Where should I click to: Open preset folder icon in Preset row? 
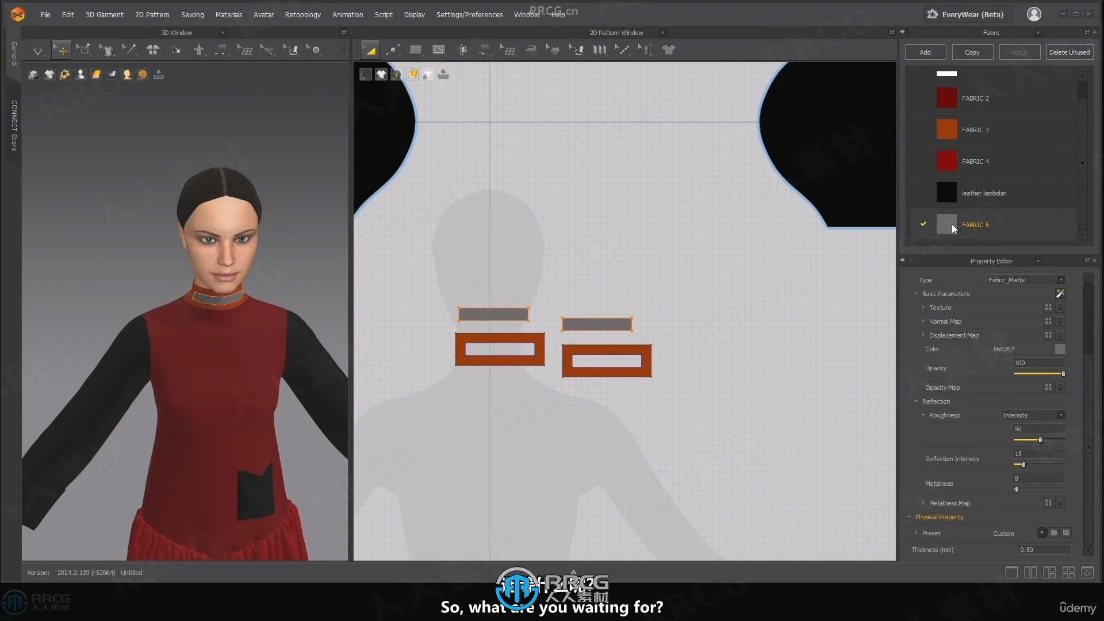tap(1054, 533)
